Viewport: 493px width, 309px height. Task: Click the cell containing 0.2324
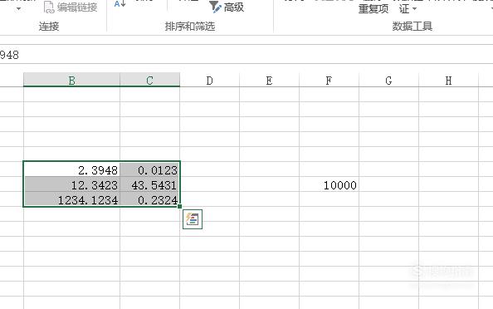(149, 199)
